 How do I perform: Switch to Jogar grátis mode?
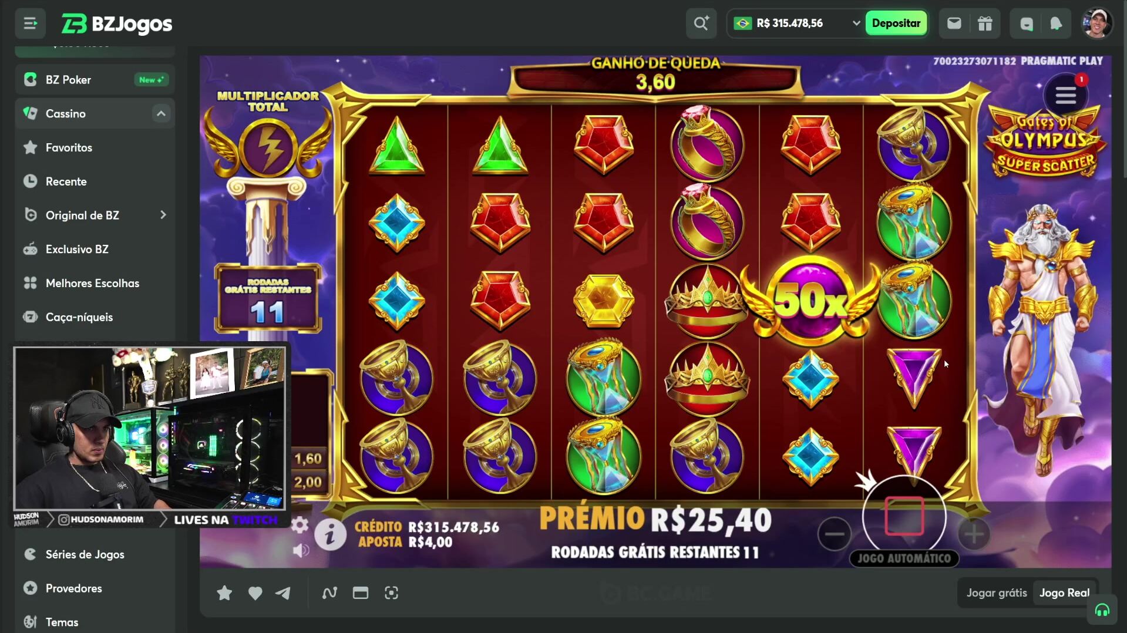(997, 592)
